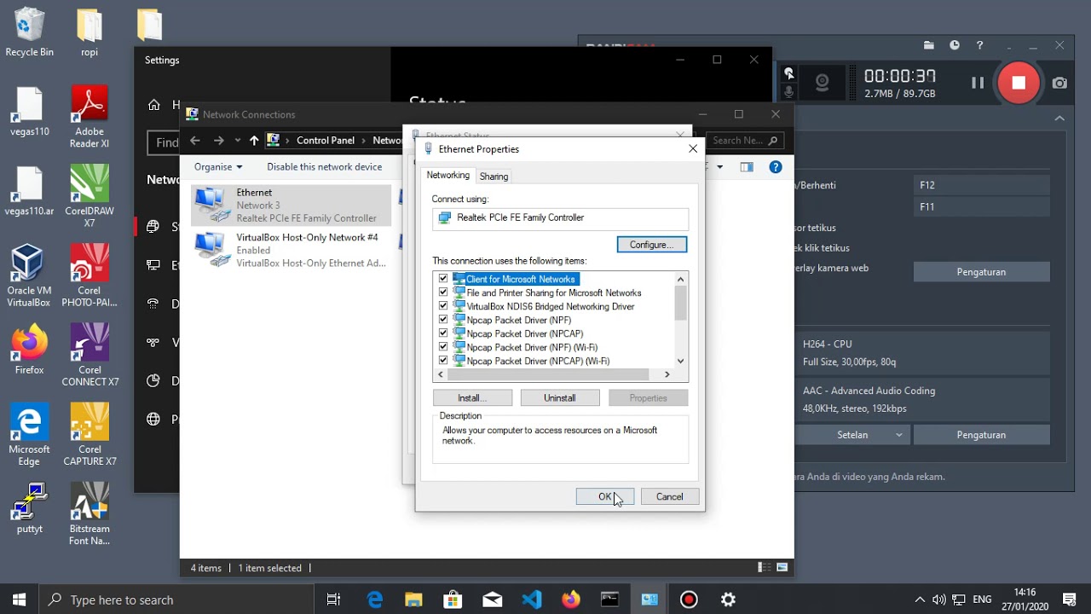Click the Install... button
Image resolution: width=1091 pixels, height=614 pixels.
(472, 398)
